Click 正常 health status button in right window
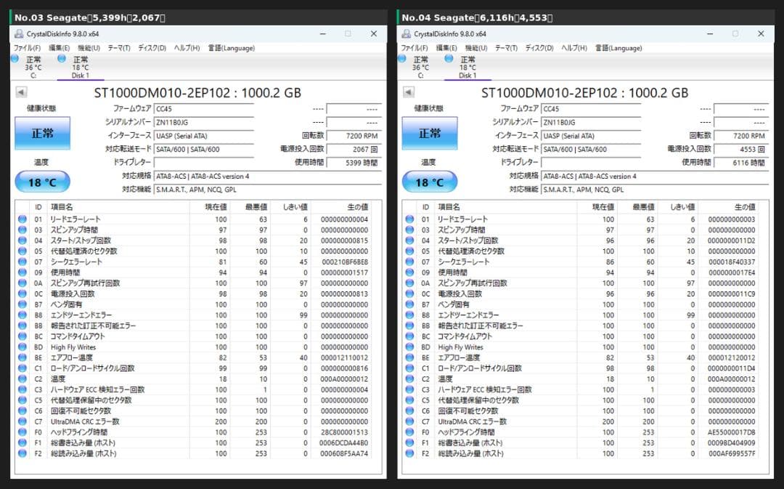 pyautogui.click(x=430, y=133)
